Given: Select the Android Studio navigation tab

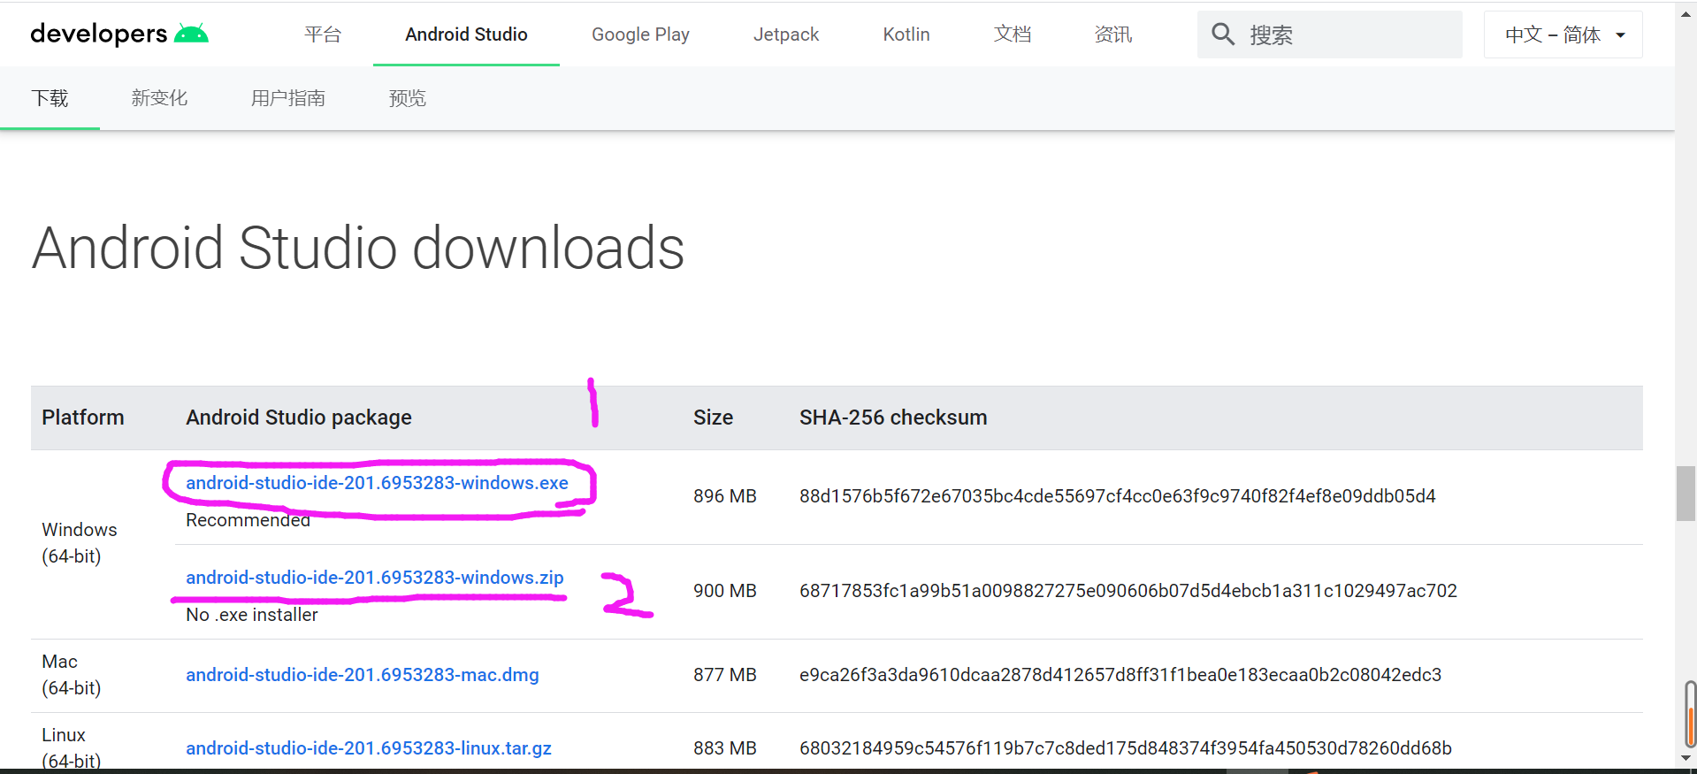Looking at the screenshot, I should click(466, 34).
